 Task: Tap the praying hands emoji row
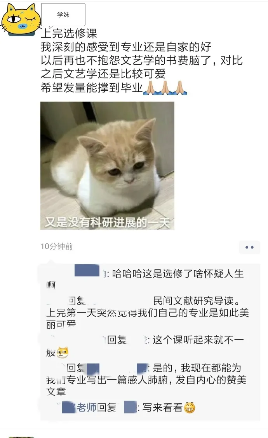click(x=165, y=88)
